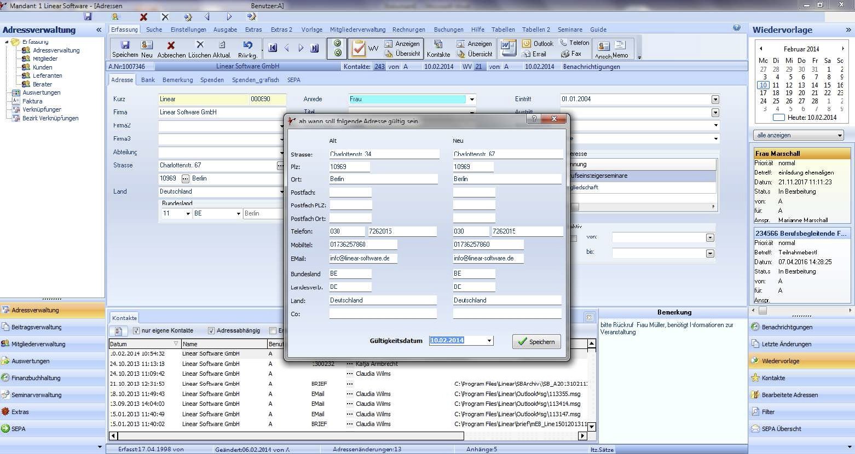855x454 pixels.
Task: Click Anzeigen in the WV toolbar group
Action: [402, 44]
